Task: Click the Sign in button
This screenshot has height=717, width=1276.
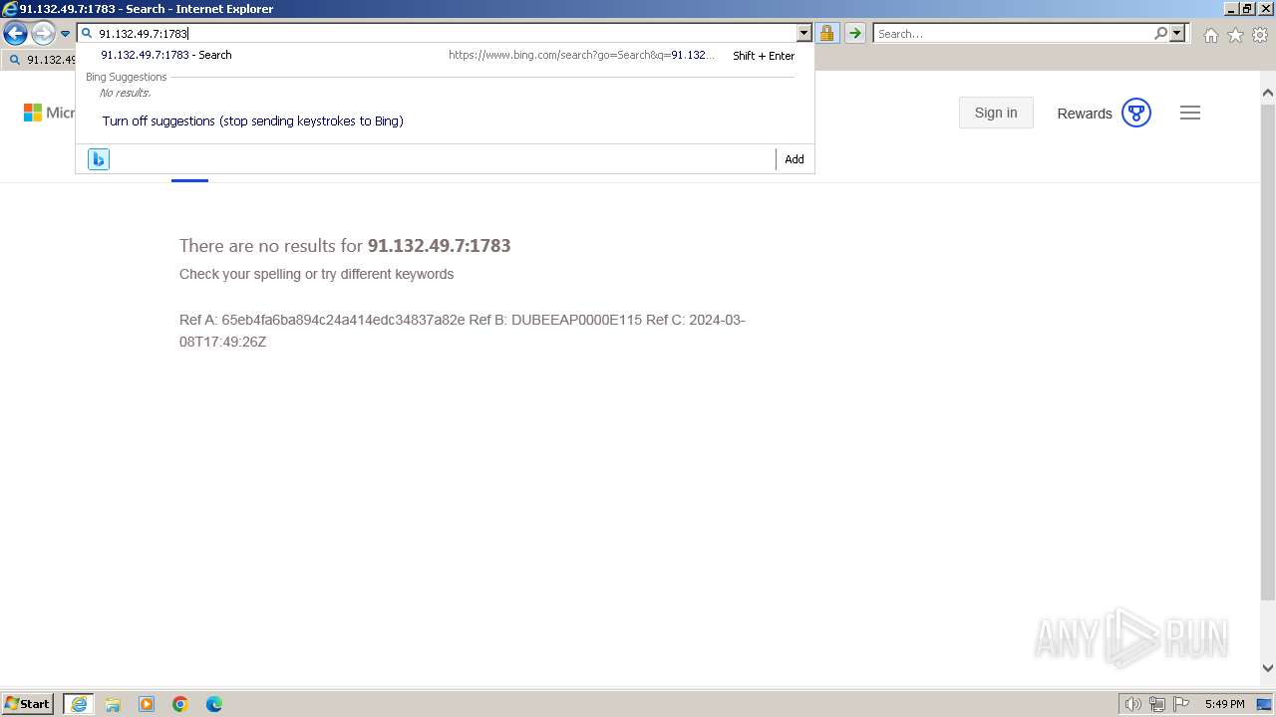Action: (996, 113)
